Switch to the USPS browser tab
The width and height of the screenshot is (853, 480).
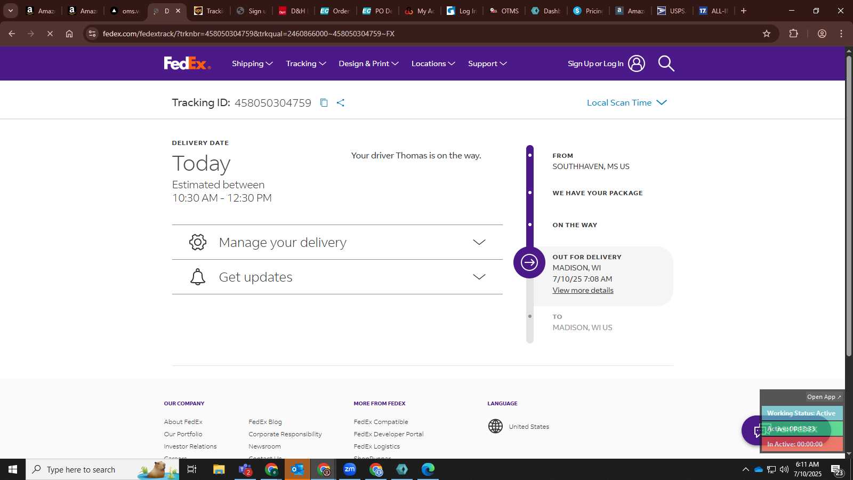pyautogui.click(x=672, y=11)
